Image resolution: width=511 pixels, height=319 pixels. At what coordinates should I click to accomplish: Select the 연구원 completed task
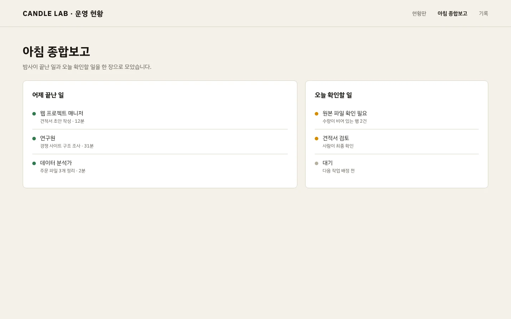click(x=160, y=142)
